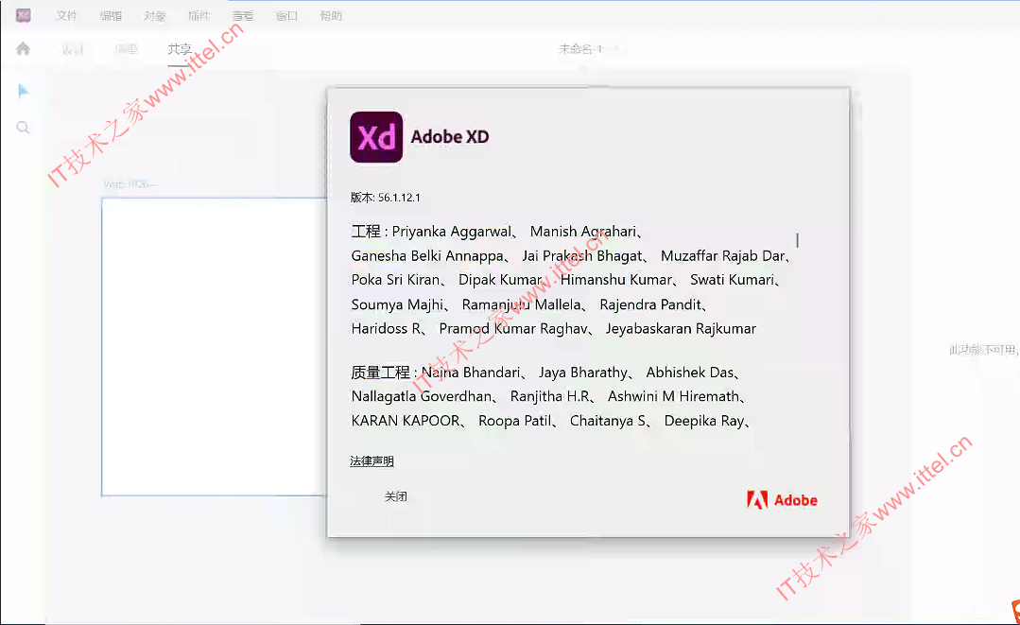Viewport: 1020px width, 625px height.
Task: Open the 插件 menu
Action: click(x=199, y=16)
